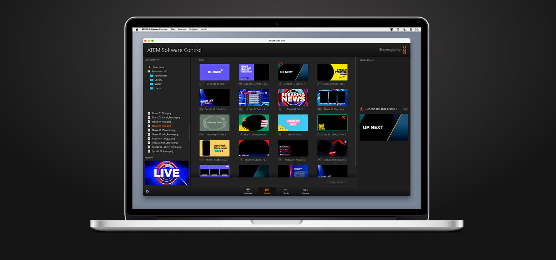
Task: Select the Media page icon
Action: click(x=267, y=191)
